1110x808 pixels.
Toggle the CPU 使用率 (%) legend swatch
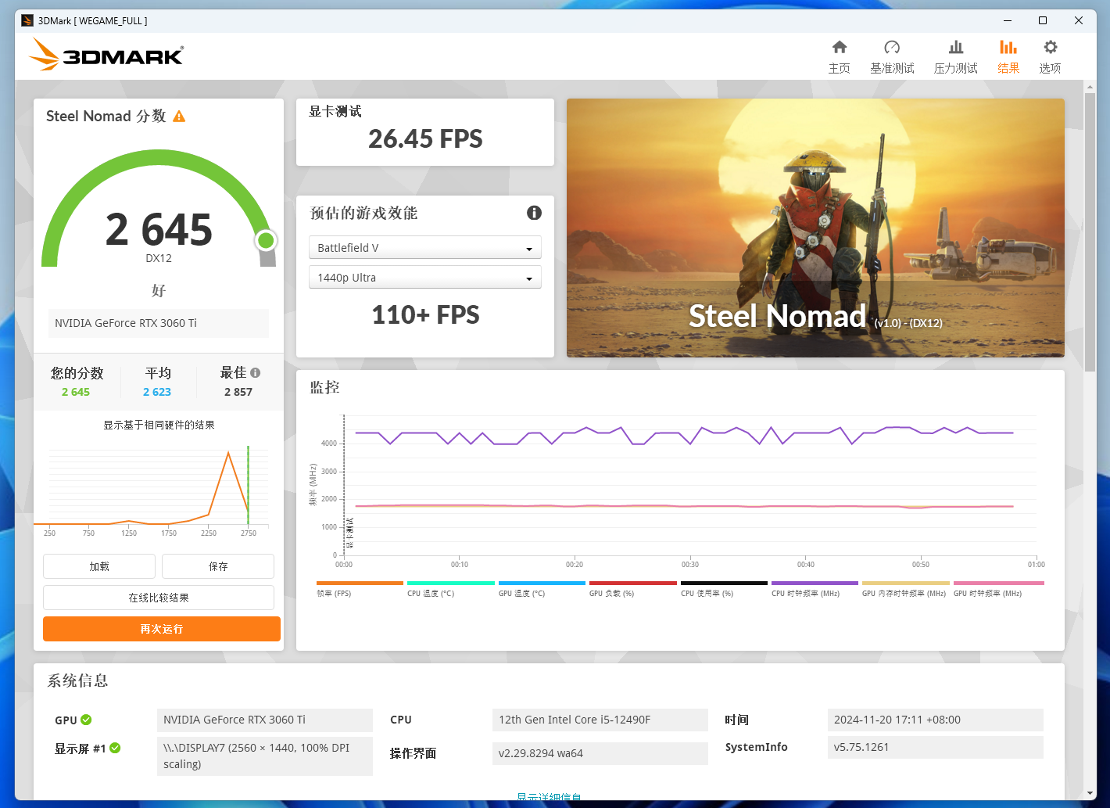click(724, 583)
